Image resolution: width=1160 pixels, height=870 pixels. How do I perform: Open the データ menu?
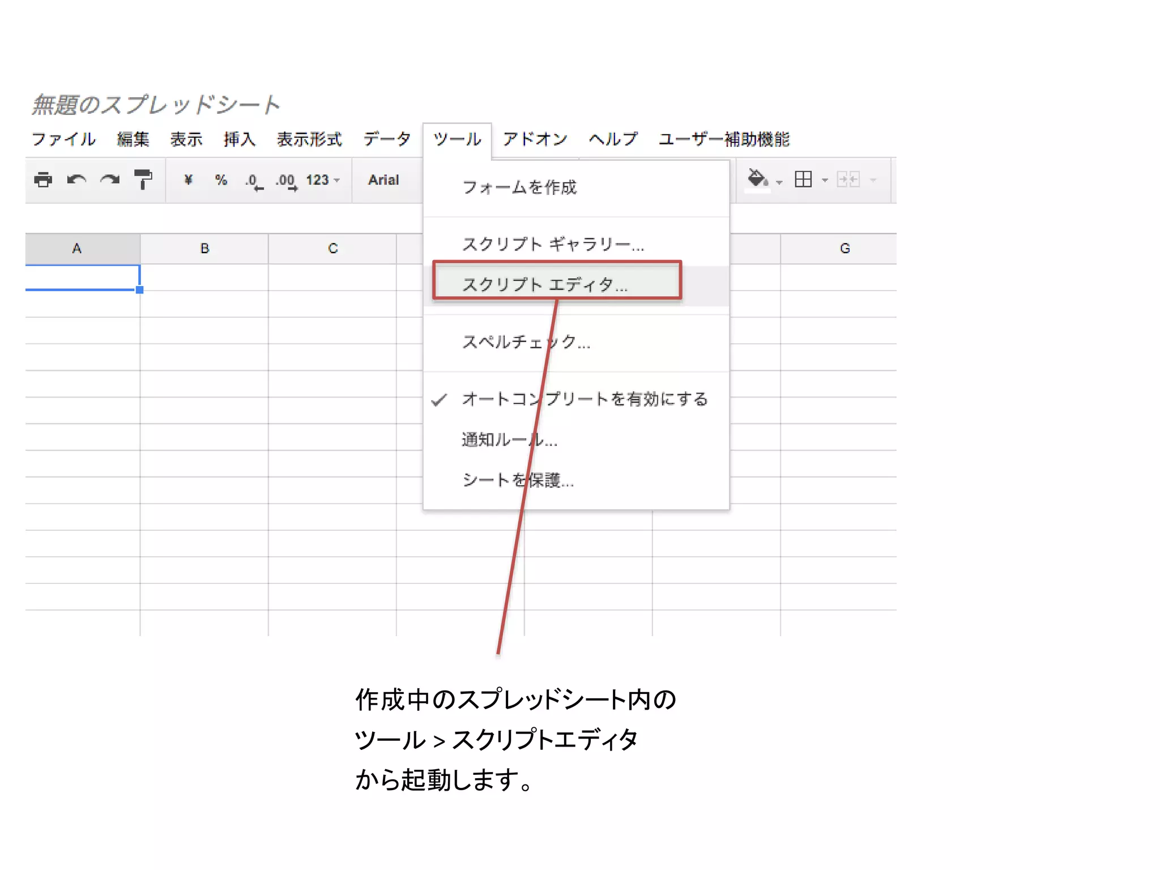point(387,139)
